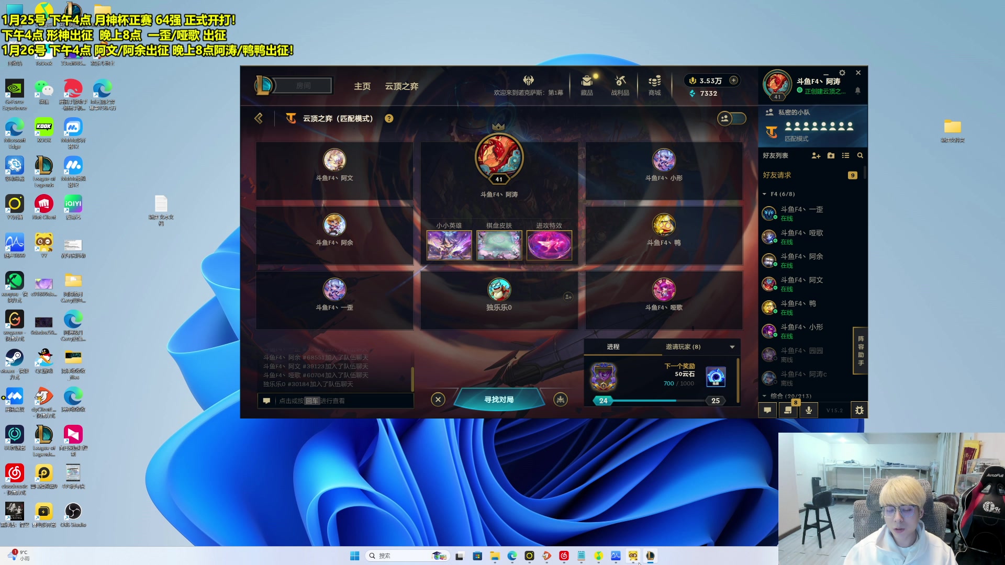The image size is (1005, 565).
Task: Open the 战利品 loot icon
Action: 620,85
